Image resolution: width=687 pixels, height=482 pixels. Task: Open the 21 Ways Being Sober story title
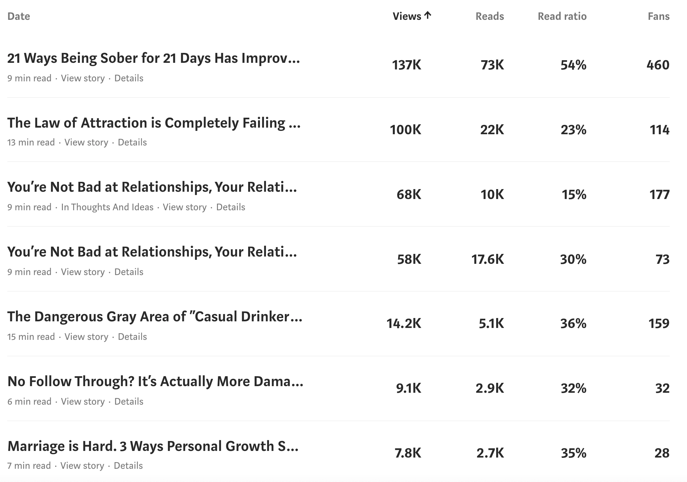pyautogui.click(x=154, y=58)
